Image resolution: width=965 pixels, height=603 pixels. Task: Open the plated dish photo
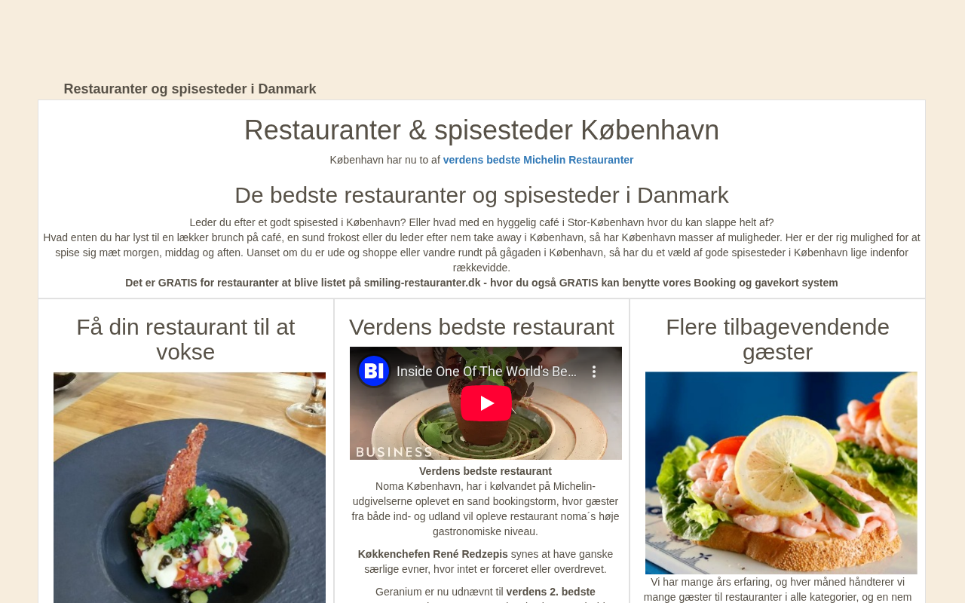point(189,488)
